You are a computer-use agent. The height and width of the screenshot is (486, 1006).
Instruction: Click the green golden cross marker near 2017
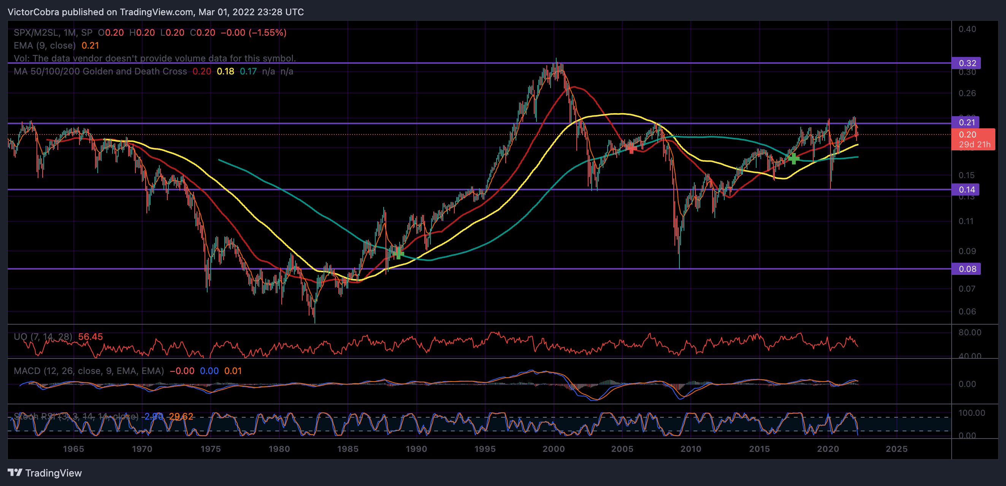coord(793,158)
